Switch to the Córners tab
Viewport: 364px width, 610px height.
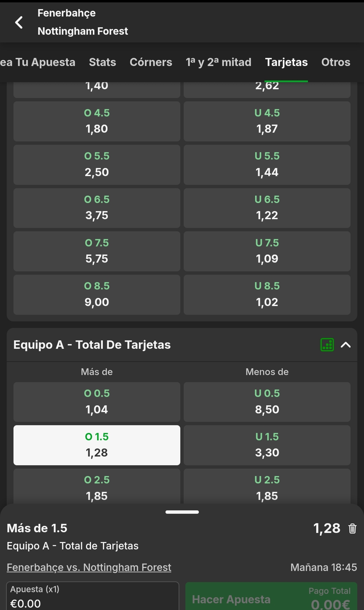[151, 62]
